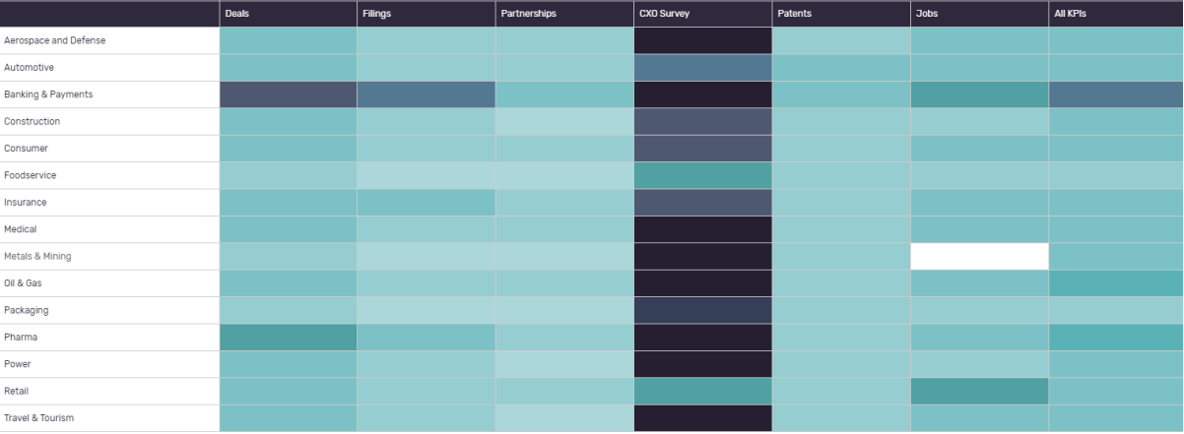Select the Filings column header
1184x434 pixels.
(x=376, y=14)
